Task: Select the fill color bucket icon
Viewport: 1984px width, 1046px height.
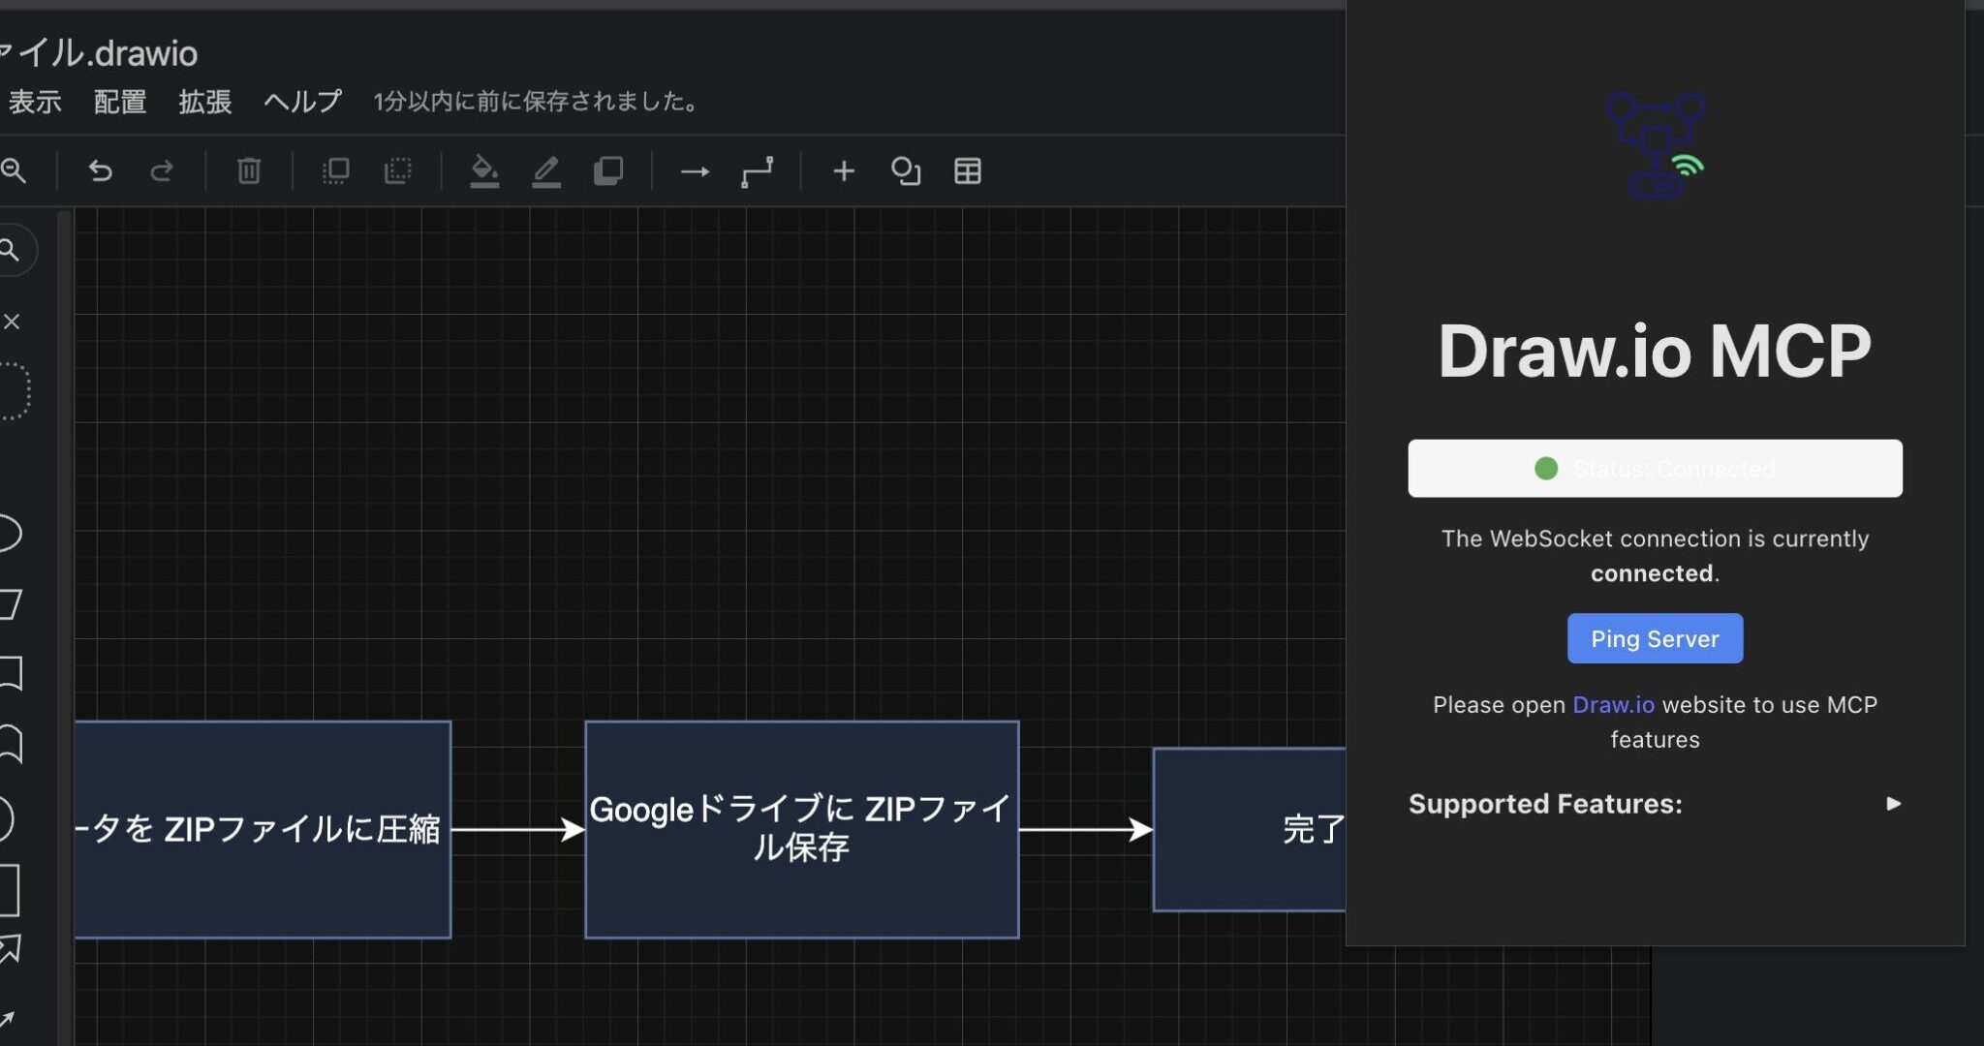Action: coord(484,171)
